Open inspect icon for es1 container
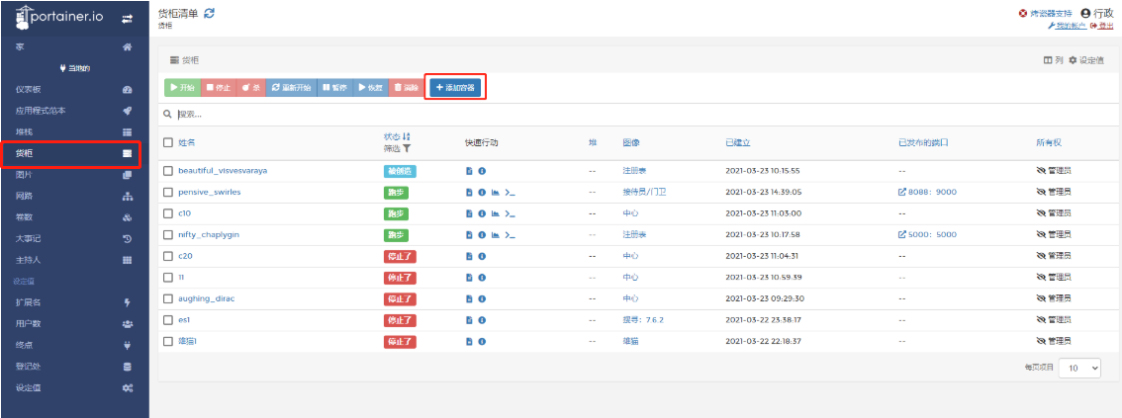 coord(482,320)
